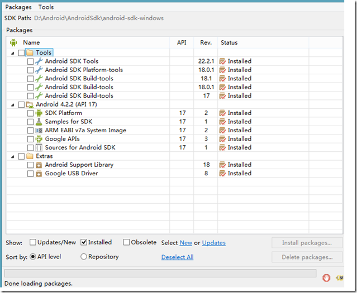Open the Tools menu
Image resolution: width=357 pixels, height=293 pixels.
click(46, 7)
